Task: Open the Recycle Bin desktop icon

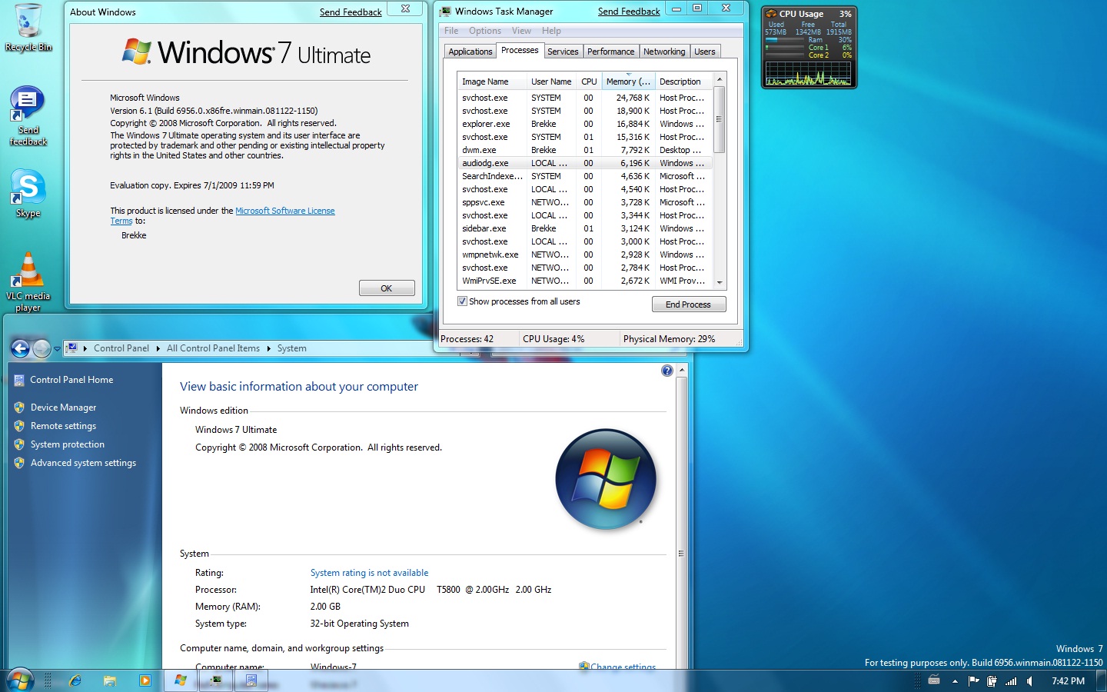Action: point(28,28)
